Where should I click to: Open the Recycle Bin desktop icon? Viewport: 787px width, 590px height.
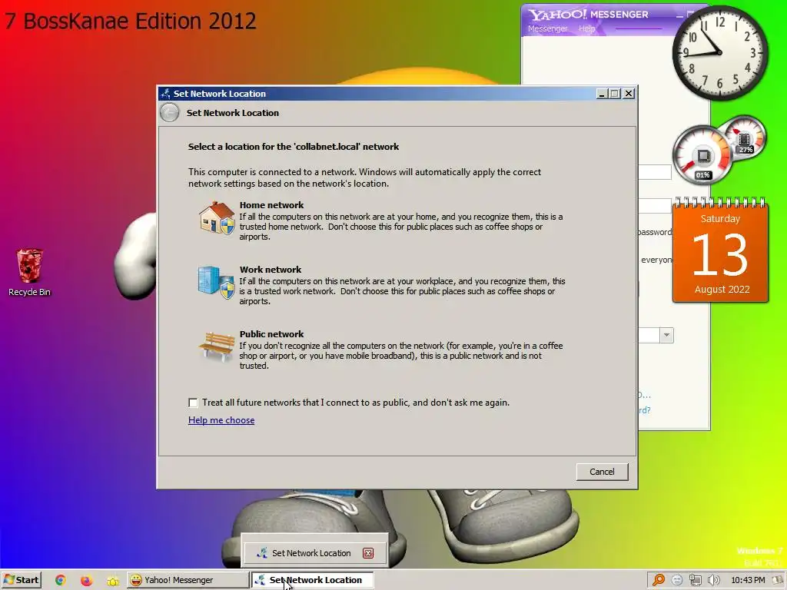pyautogui.click(x=30, y=273)
